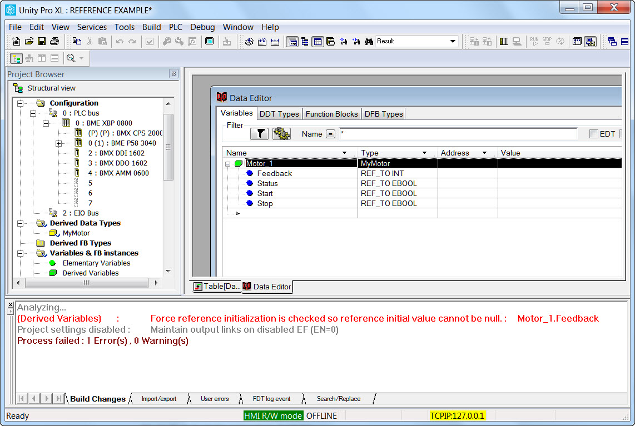Select the Standard mode PLC icon
The height and width of the screenshot is (426, 635).
coord(577,41)
